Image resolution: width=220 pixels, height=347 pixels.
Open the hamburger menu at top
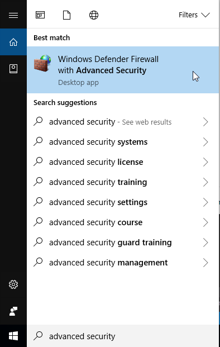point(13,15)
